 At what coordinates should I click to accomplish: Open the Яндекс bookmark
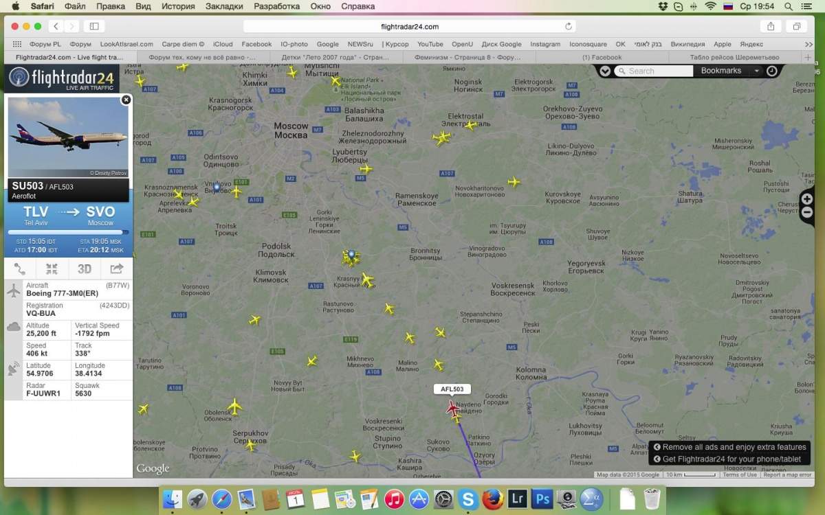(x=751, y=44)
